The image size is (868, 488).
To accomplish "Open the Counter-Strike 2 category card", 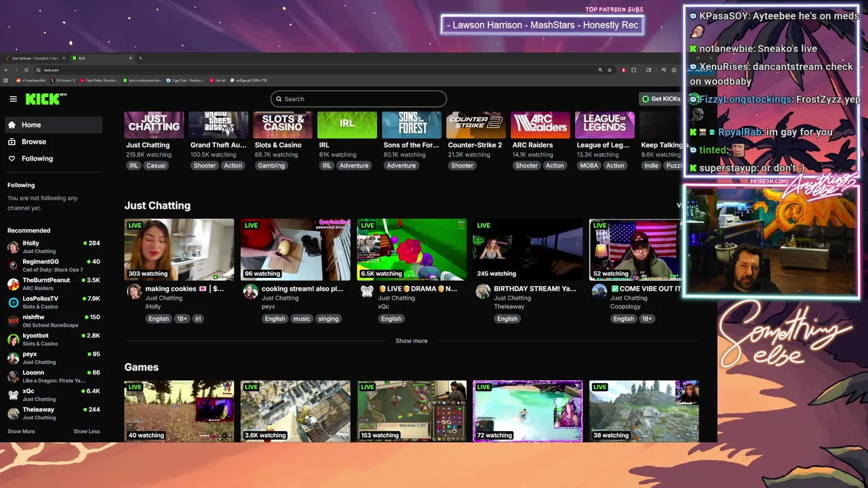I will coord(476,140).
